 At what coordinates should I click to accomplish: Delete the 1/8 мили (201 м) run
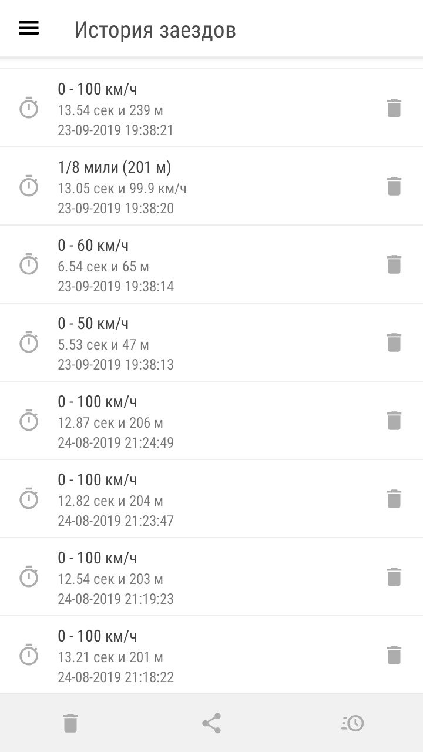point(394,186)
